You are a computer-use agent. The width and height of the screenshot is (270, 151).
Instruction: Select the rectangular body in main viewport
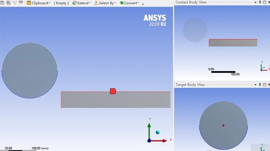tap(116, 100)
